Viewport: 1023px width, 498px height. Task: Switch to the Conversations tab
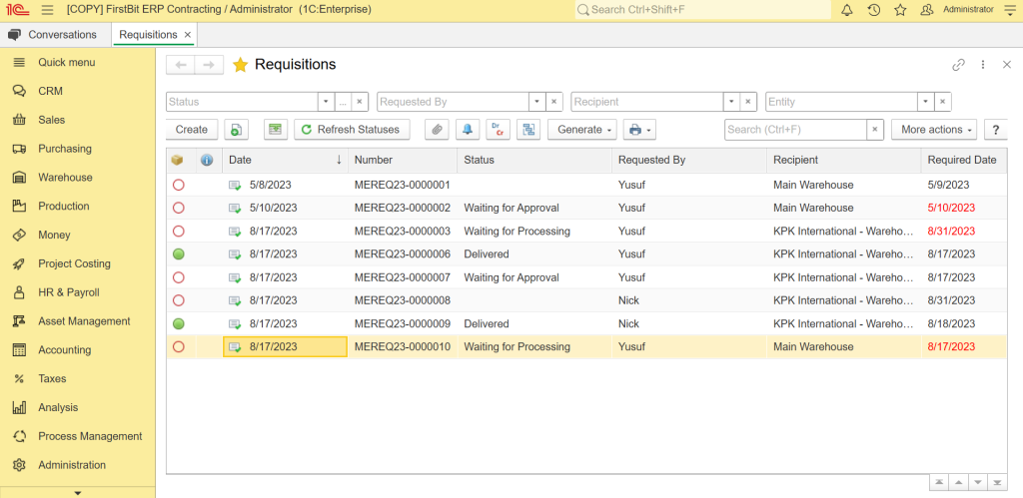(56, 35)
